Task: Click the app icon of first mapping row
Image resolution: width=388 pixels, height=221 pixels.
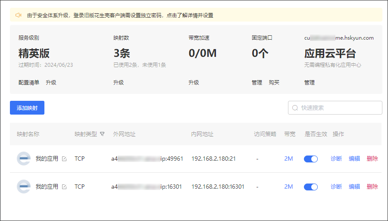Action: click(24, 159)
